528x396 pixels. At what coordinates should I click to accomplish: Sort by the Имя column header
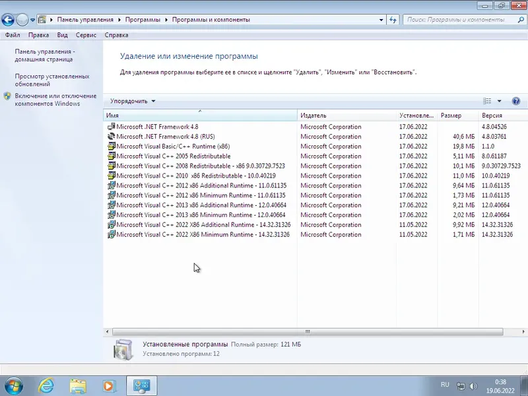(200, 115)
